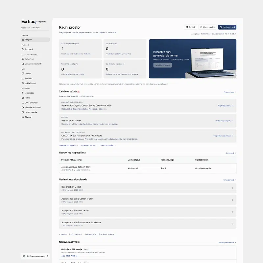Click the Osvježi button

point(190,27)
